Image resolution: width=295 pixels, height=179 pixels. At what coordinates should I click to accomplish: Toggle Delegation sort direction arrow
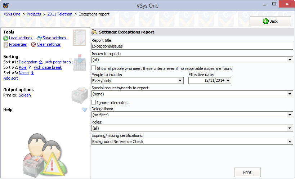click(41, 62)
